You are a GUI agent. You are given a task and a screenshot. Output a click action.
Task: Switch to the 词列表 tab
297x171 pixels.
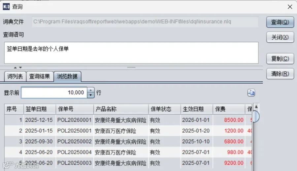(x=15, y=76)
